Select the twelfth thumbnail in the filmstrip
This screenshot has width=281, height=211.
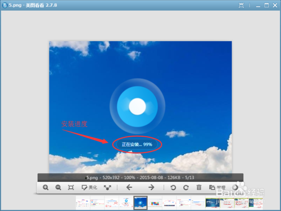[242, 203]
